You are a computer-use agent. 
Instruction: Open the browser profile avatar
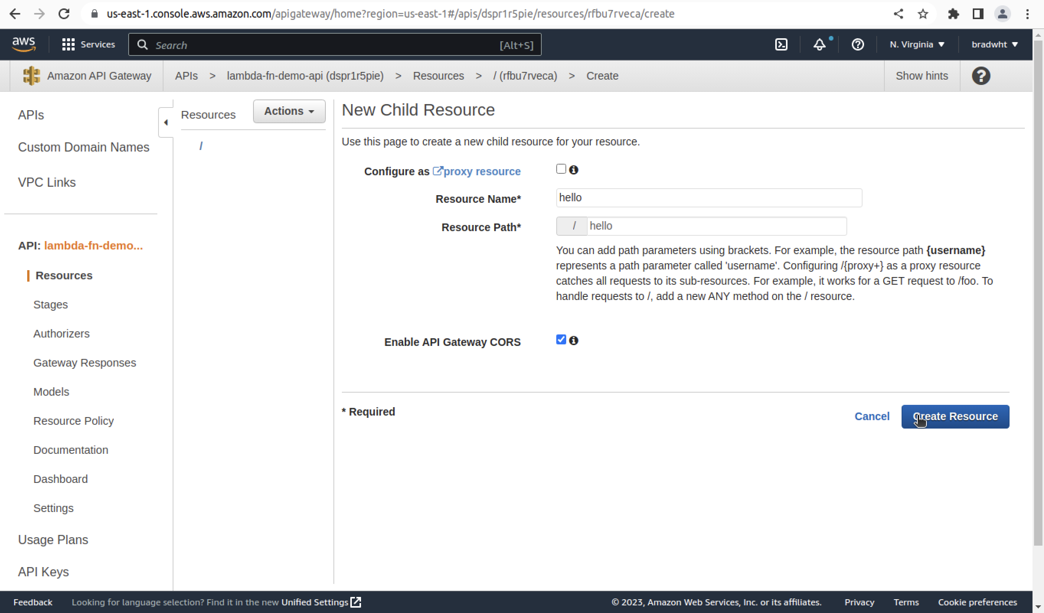tap(1003, 14)
